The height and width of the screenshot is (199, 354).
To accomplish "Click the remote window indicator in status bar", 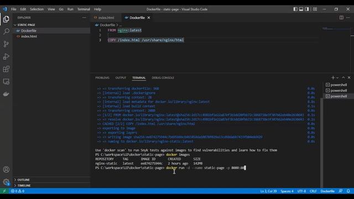I will (4, 191).
